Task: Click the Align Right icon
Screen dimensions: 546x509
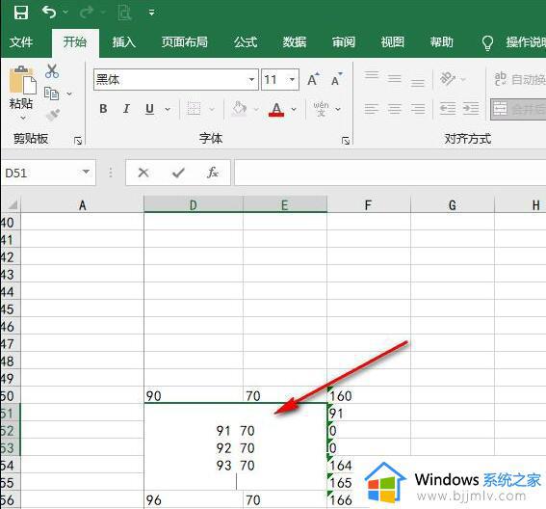Action: pyautogui.click(x=418, y=109)
